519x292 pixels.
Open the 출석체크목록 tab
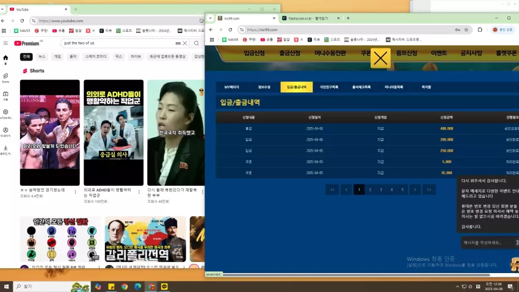(361, 87)
